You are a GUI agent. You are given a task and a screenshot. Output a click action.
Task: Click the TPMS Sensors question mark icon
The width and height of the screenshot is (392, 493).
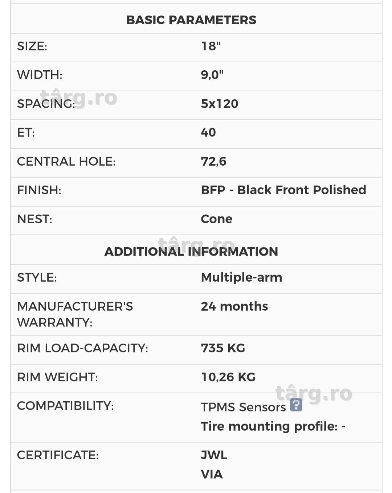point(296,405)
